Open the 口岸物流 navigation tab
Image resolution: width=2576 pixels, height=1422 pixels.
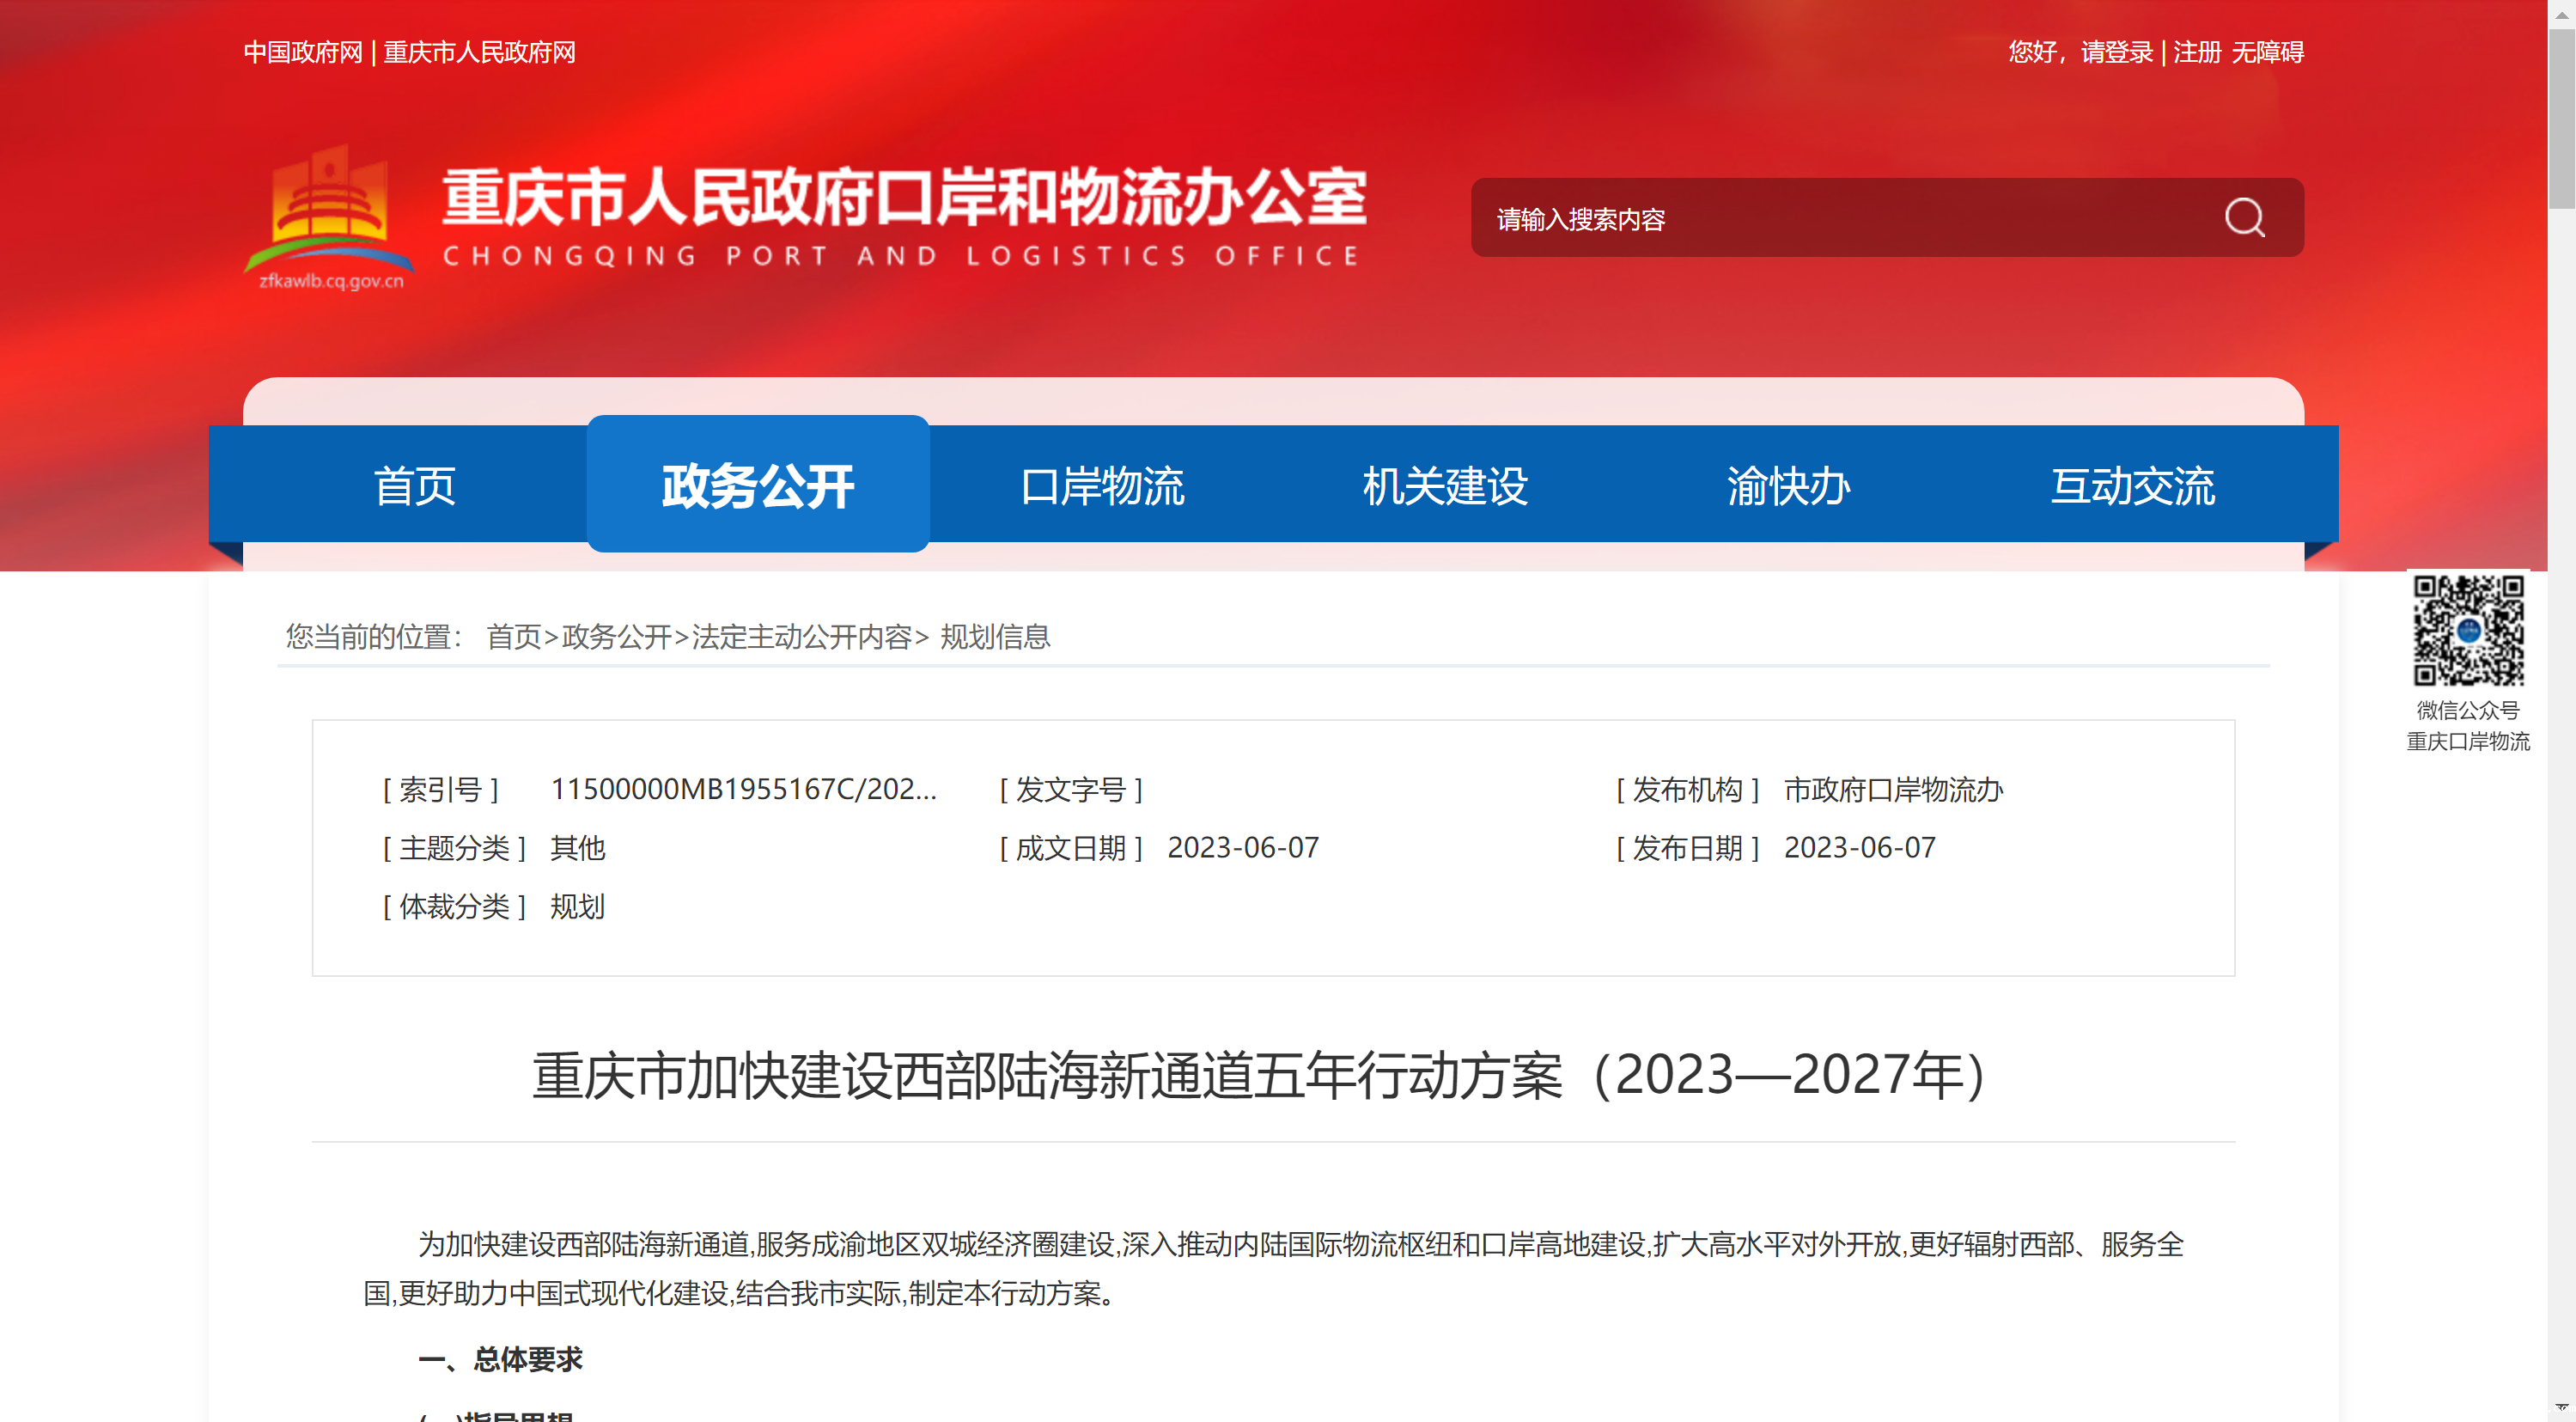pyautogui.click(x=1102, y=486)
